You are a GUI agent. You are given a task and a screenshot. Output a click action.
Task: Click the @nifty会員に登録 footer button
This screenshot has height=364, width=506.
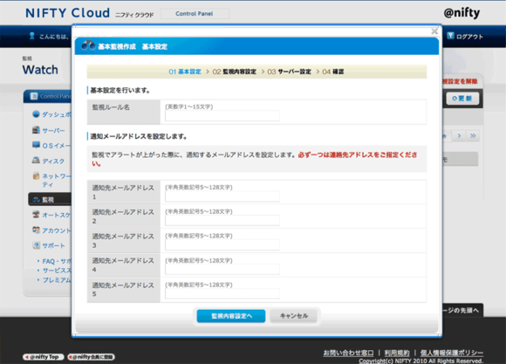point(91,357)
